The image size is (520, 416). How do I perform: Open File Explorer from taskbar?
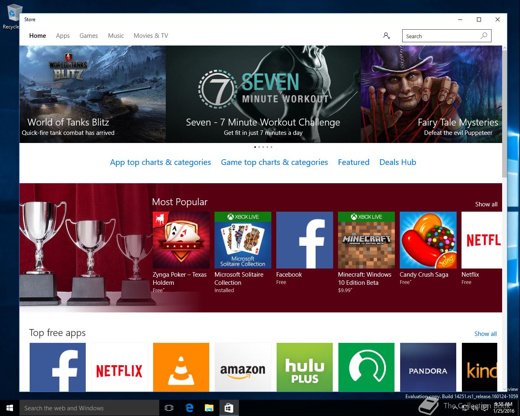click(x=209, y=408)
